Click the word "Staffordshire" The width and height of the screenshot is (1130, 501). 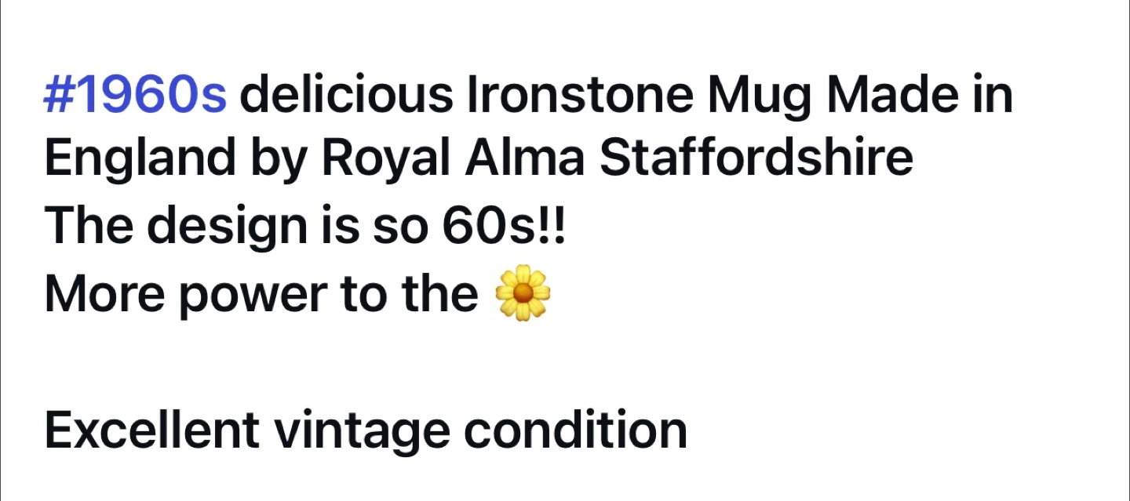756,158
